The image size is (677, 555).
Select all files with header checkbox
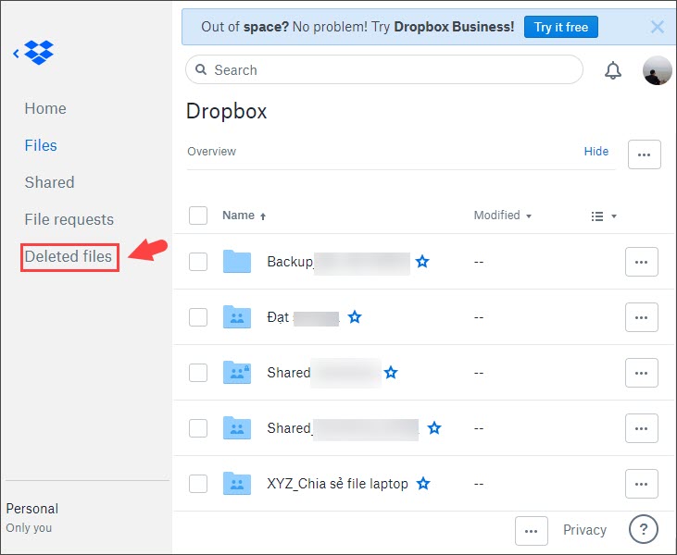coord(198,216)
